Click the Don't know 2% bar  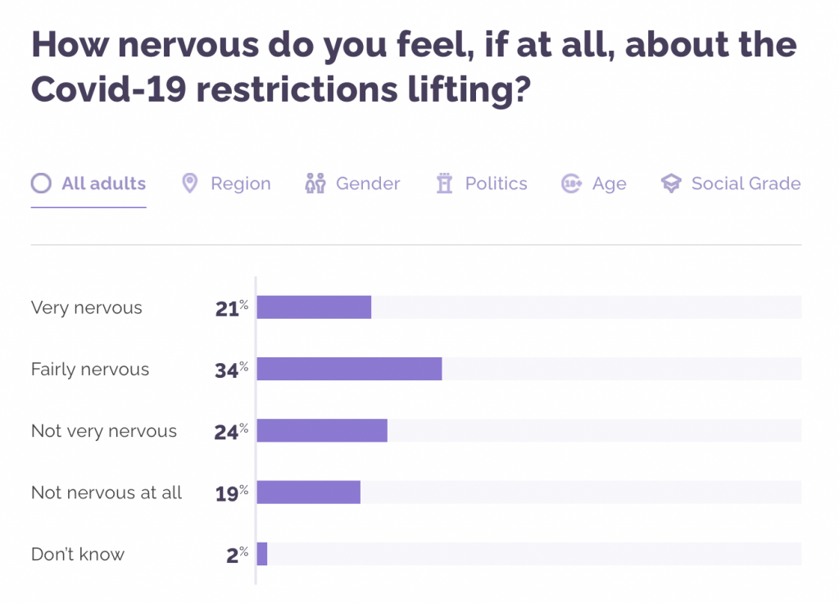pos(262,554)
